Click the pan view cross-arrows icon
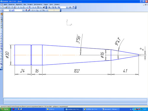Screen dimensions: 148x111 pos(70,7)
